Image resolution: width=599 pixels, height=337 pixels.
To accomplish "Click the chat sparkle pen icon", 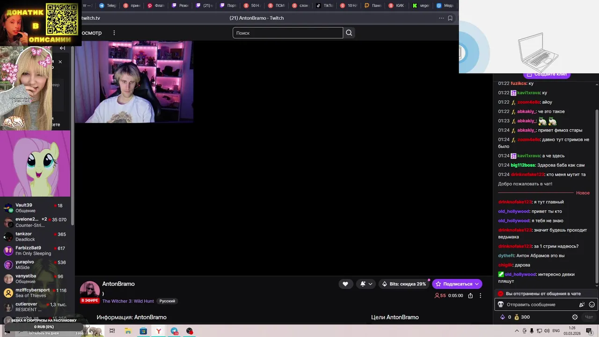I will pyautogui.click(x=582, y=305).
